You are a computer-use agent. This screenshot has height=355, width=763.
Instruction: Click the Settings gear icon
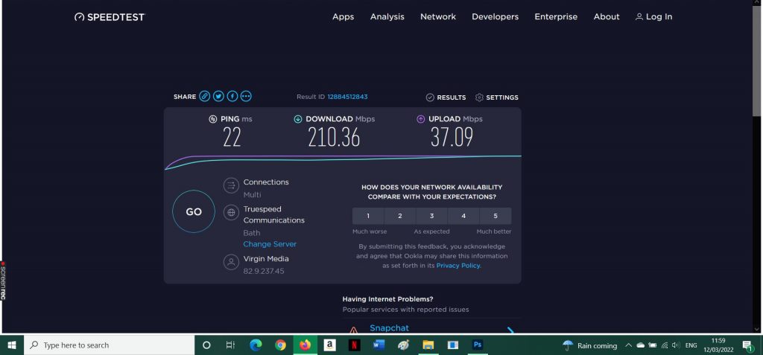[479, 97]
